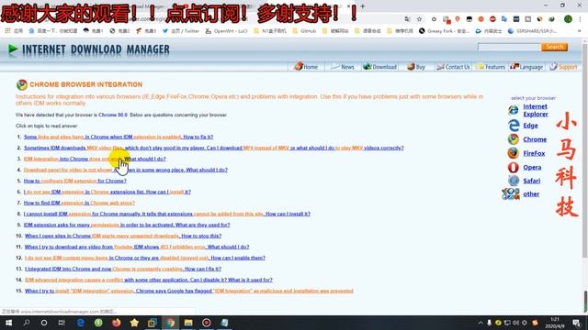Open question 4 about download panel not shown

[126, 170]
